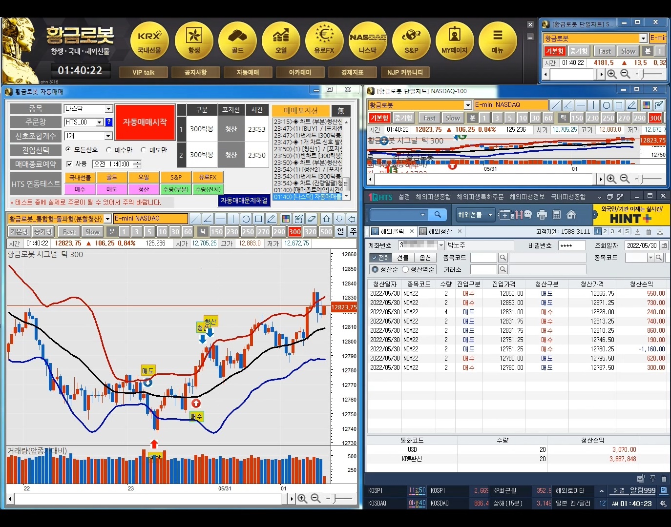
Task: Open calendar picker next to 조회일자 date
Action: 664,245
